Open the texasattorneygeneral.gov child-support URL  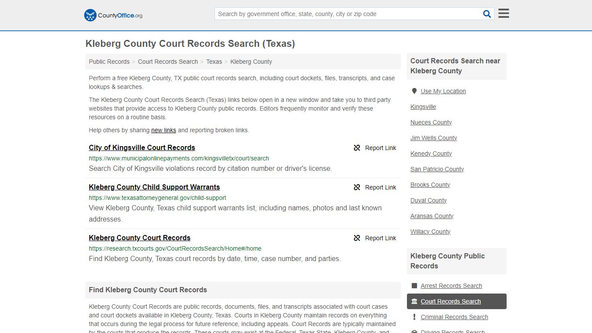pos(157,198)
